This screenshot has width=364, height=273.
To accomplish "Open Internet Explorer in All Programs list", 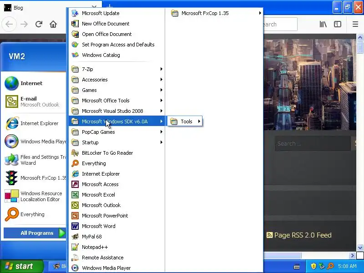I will [116, 174].
